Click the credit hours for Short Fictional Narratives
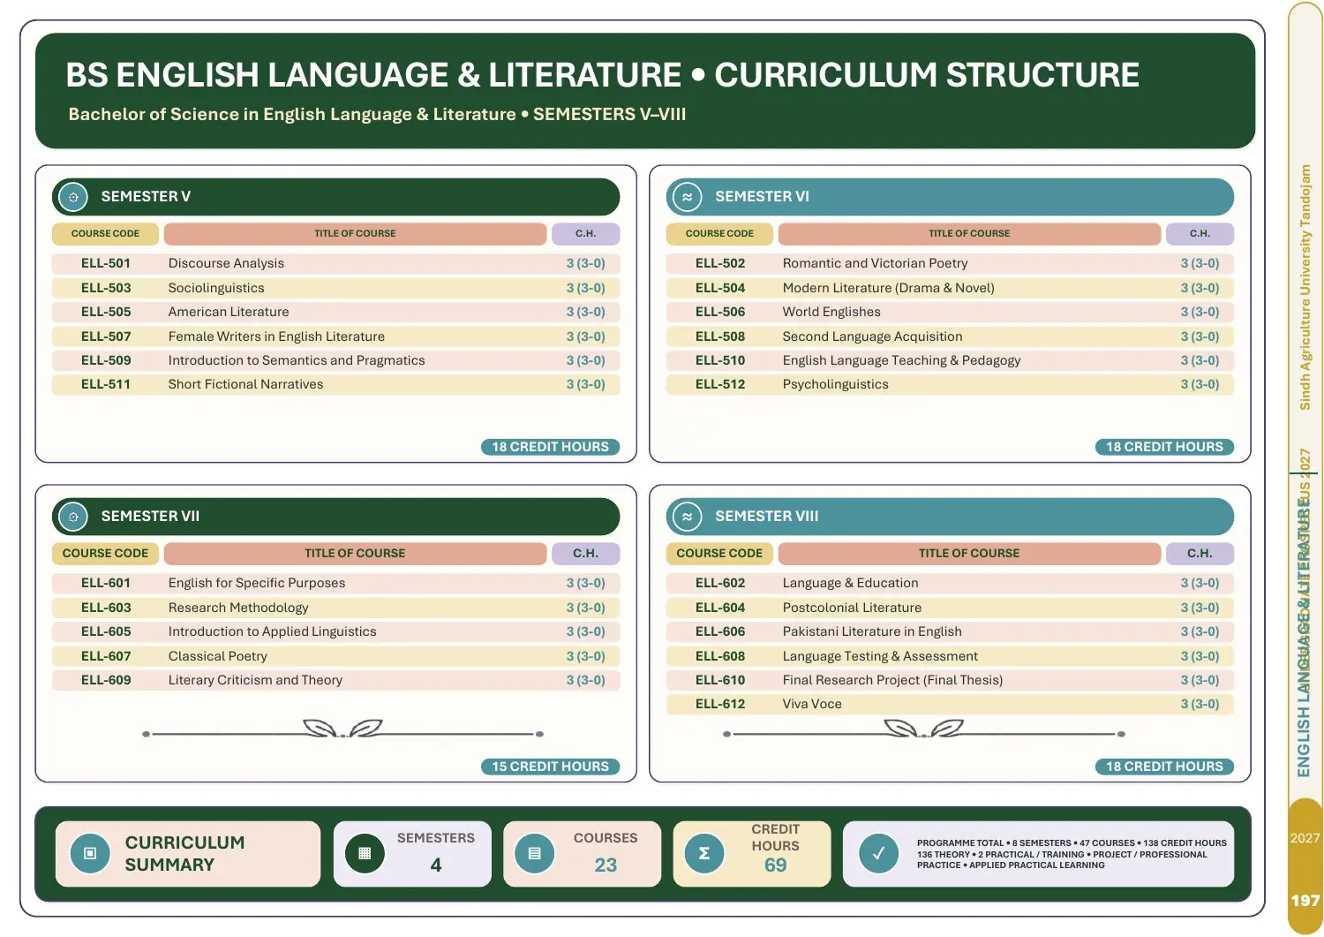Image resolution: width=1324 pixels, height=937 pixels. tap(585, 384)
